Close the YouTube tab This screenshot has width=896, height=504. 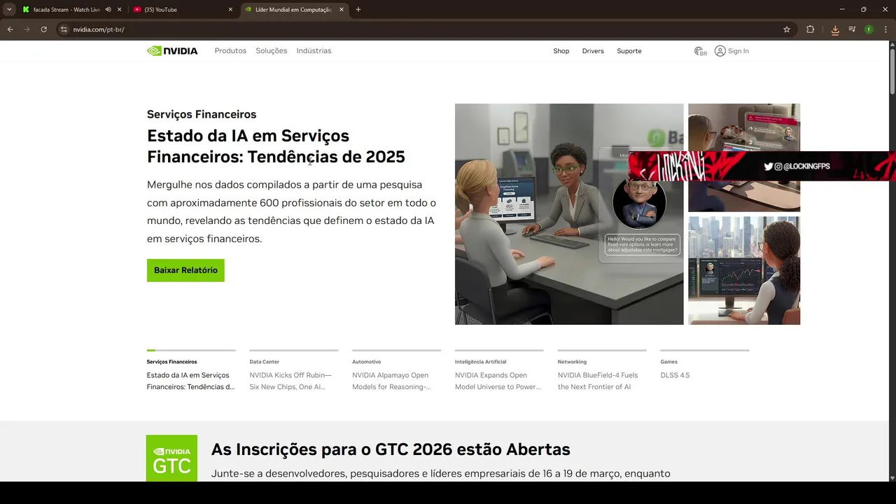pyautogui.click(x=230, y=10)
